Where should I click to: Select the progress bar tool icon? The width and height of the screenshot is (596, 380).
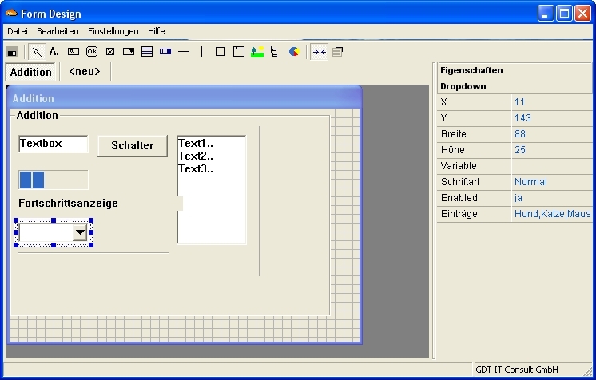pos(165,52)
